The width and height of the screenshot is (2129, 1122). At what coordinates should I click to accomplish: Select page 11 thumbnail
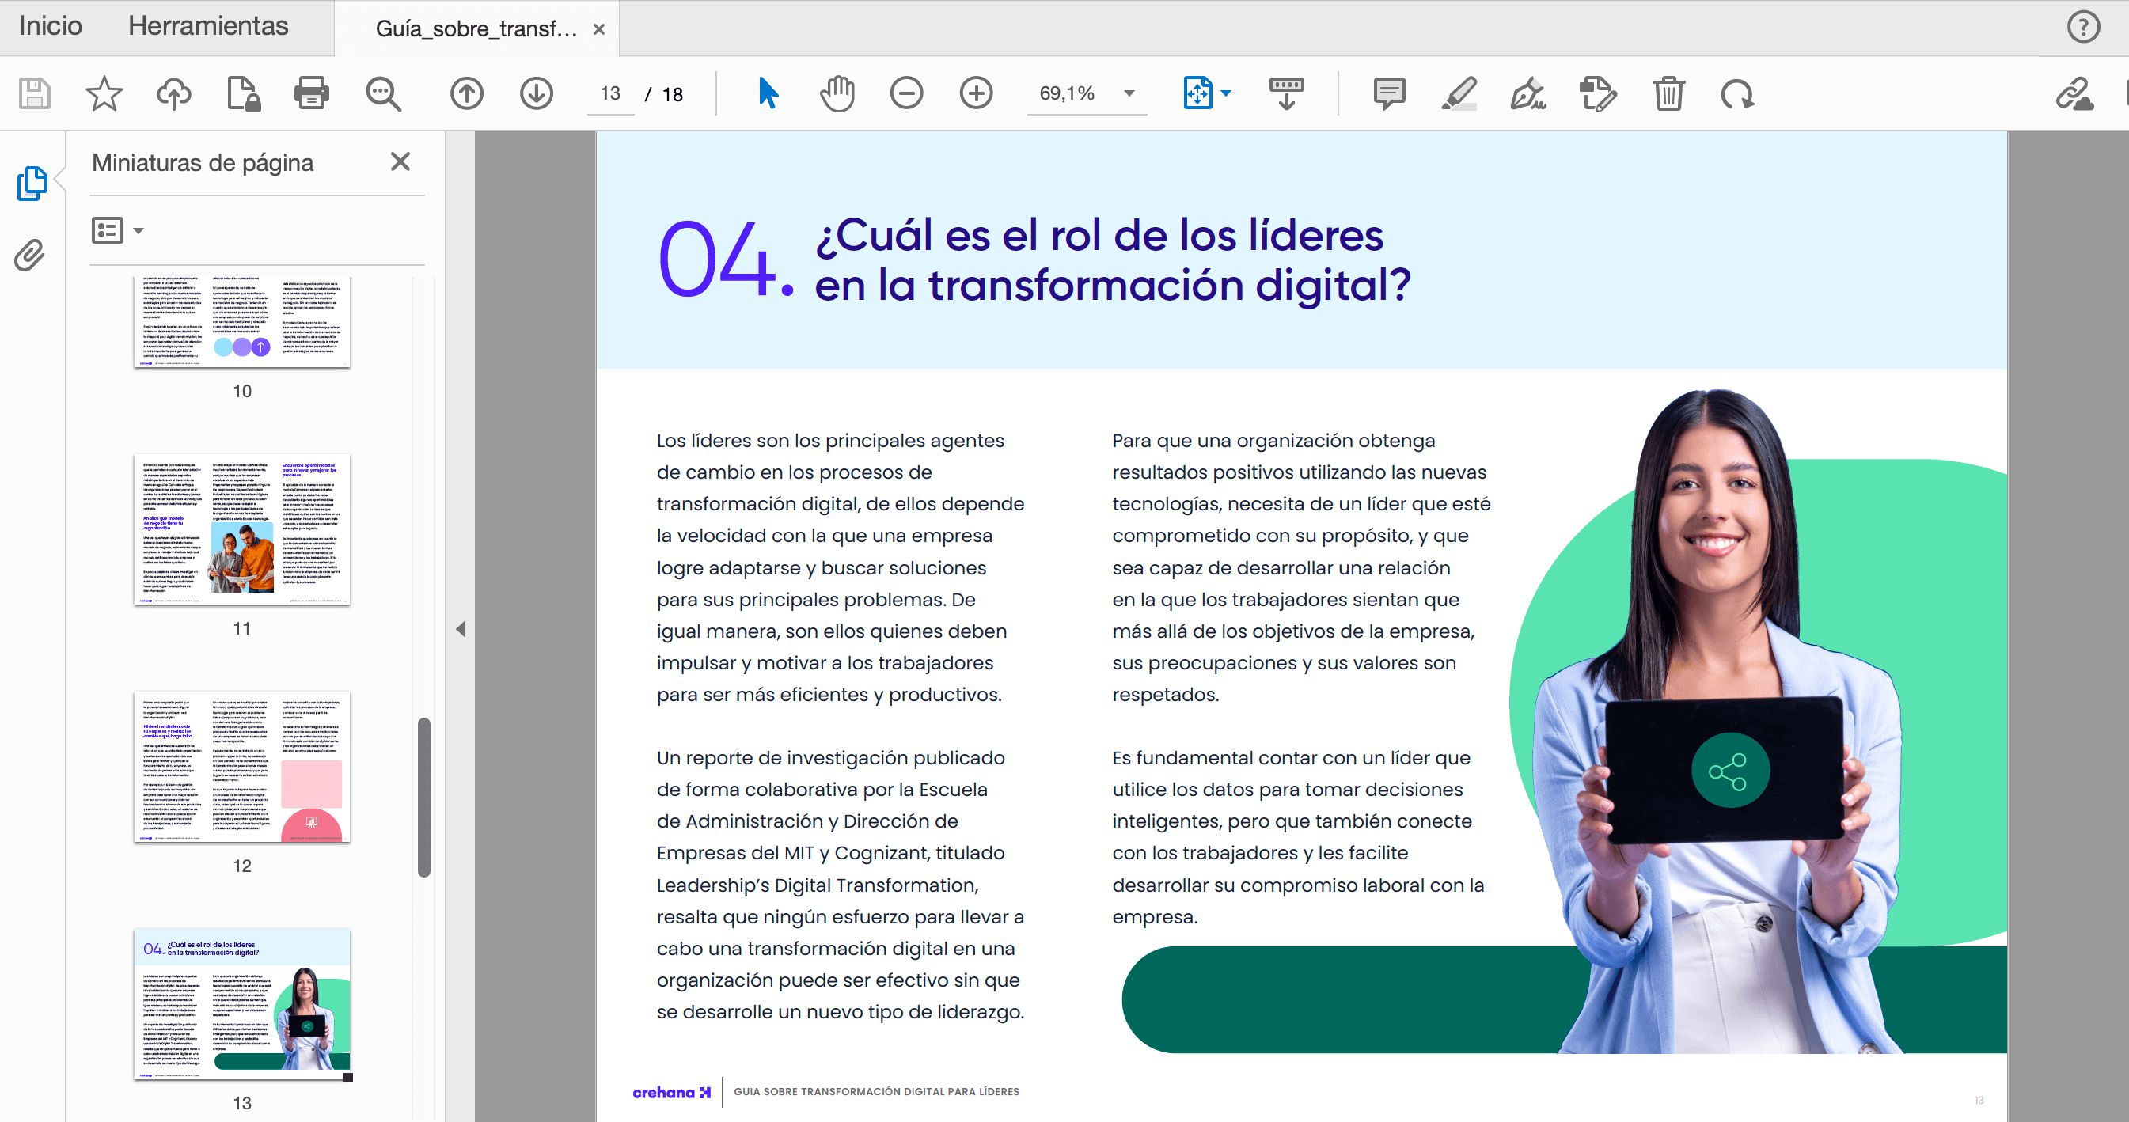(x=241, y=529)
